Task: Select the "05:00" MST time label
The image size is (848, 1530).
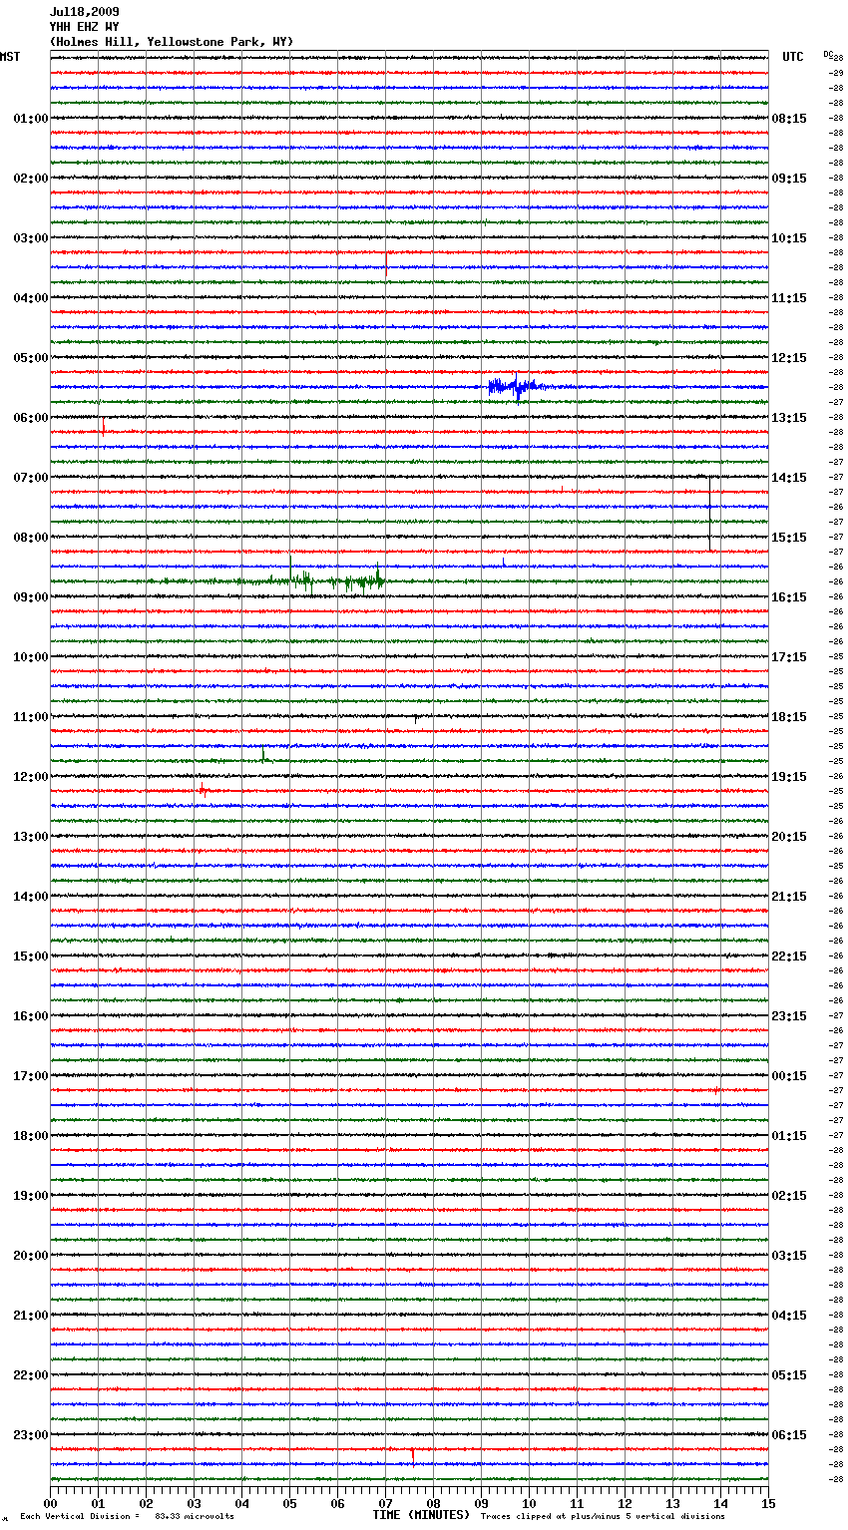Action: [31, 358]
